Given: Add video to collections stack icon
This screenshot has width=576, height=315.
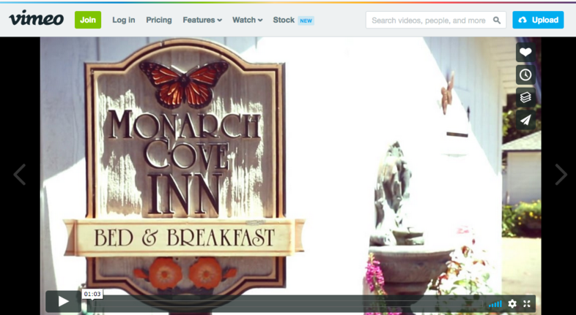Looking at the screenshot, I should [x=525, y=97].
